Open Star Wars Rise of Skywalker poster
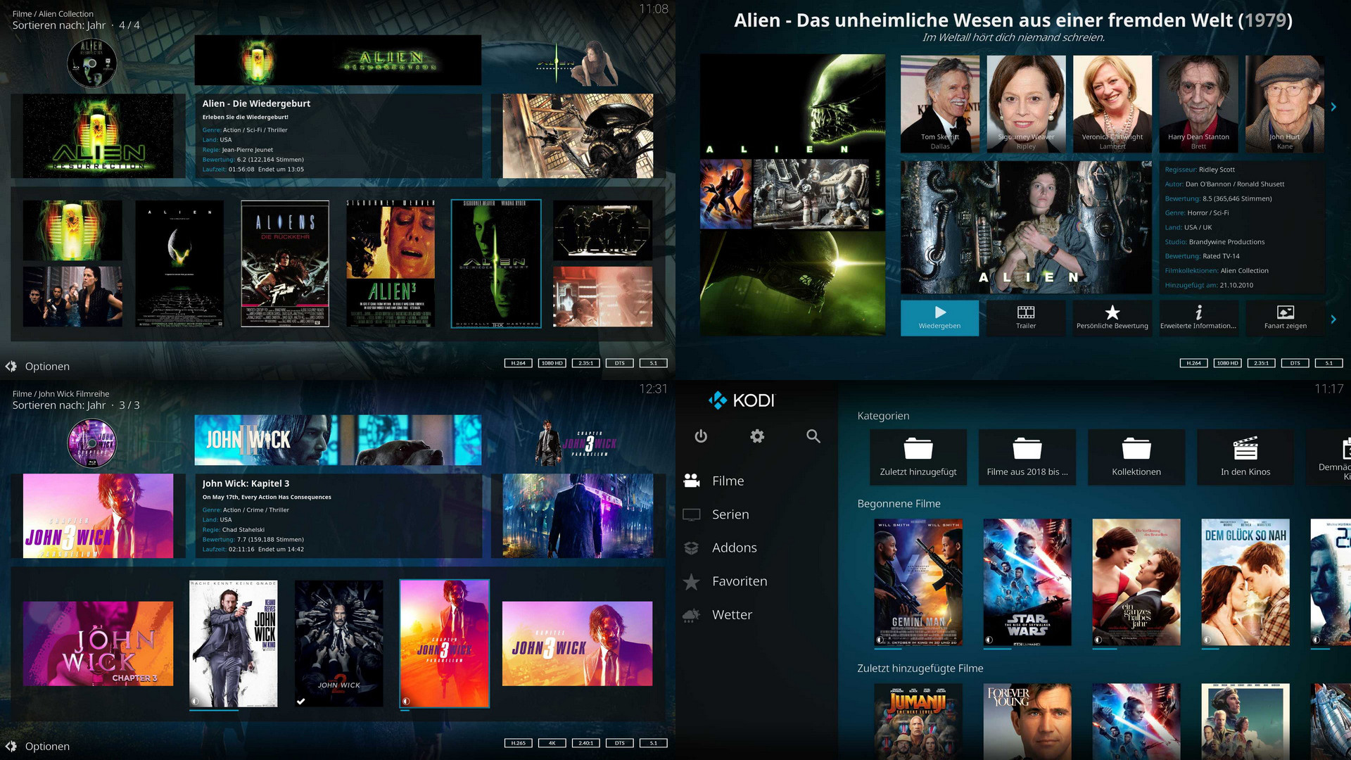1351x760 pixels. click(1027, 582)
